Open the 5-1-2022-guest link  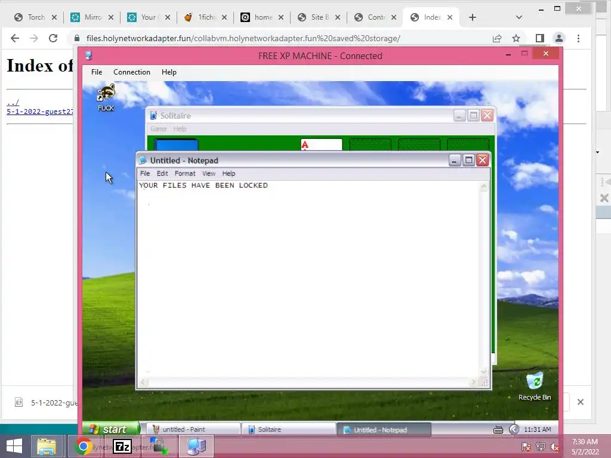coord(40,112)
